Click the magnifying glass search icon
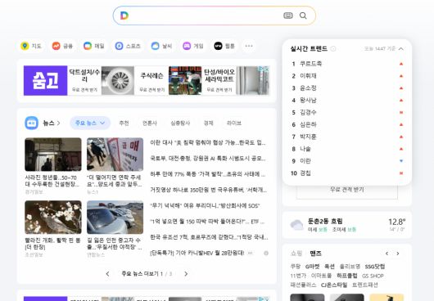 pyautogui.click(x=303, y=16)
